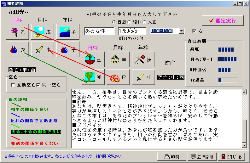Click the axe and saw 庚 tile

pyautogui.click(x=143, y=59)
